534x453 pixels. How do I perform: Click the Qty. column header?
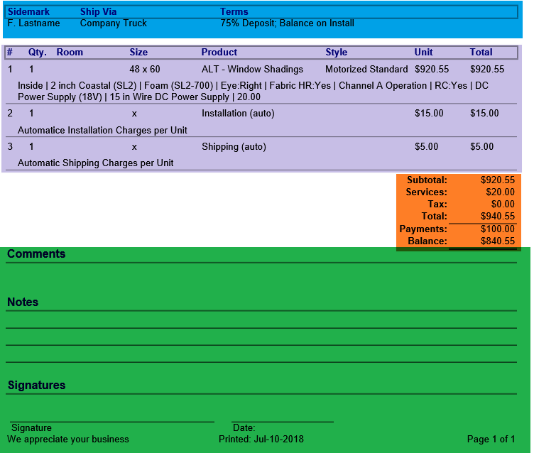click(38, 52)
